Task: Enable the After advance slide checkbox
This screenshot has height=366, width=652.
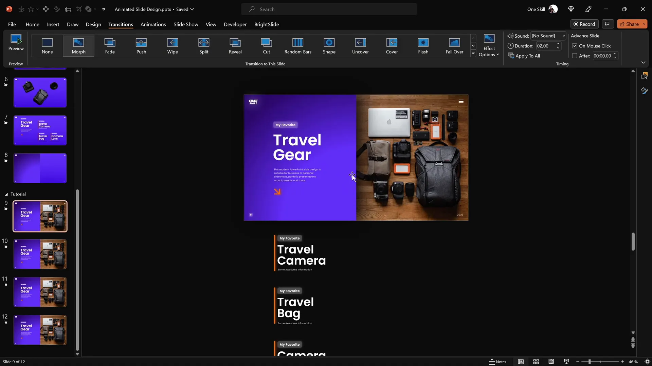Action: tap(575, 56)
